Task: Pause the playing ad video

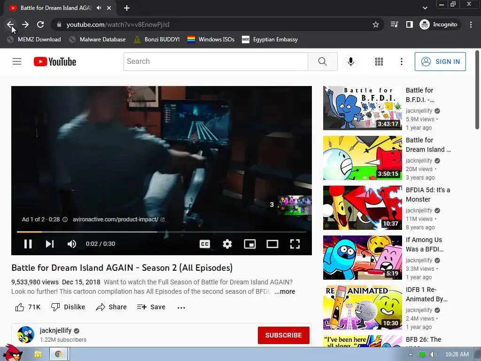Action: [x=28, y=244]
